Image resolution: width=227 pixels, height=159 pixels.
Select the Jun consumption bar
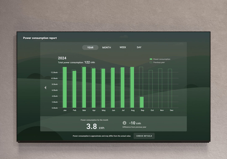113,88
